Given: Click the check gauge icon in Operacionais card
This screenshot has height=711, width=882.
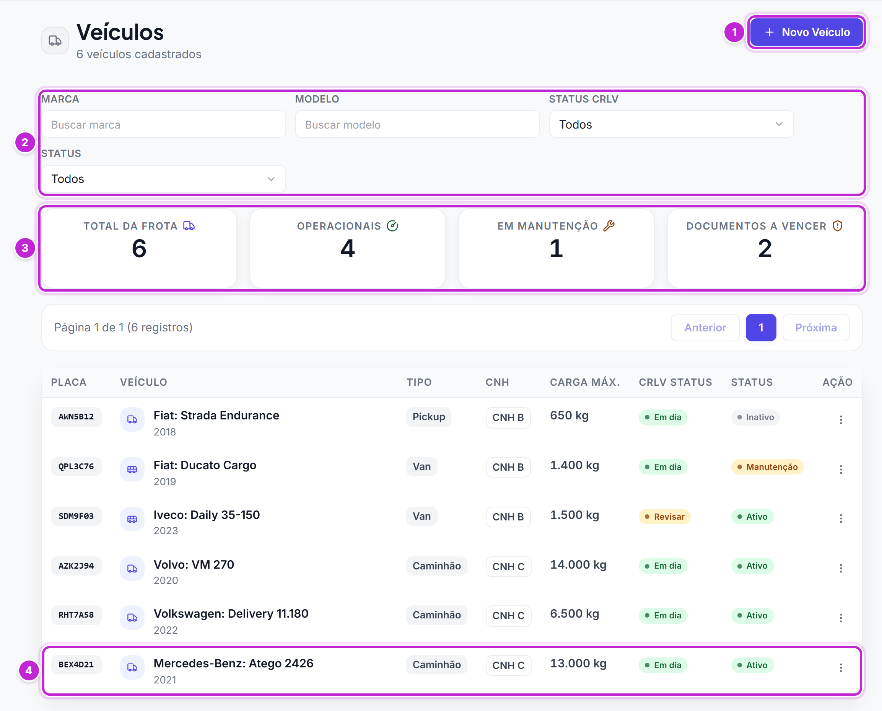Looking at the screenshot, I should pyautogui.click(x=392, y=226).
